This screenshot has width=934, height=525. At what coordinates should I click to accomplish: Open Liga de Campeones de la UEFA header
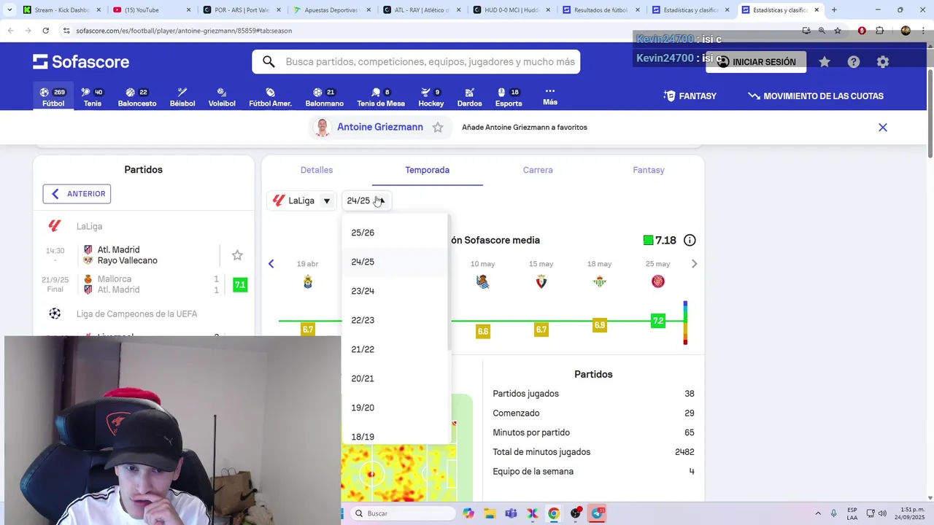click(x=144, y=314)
